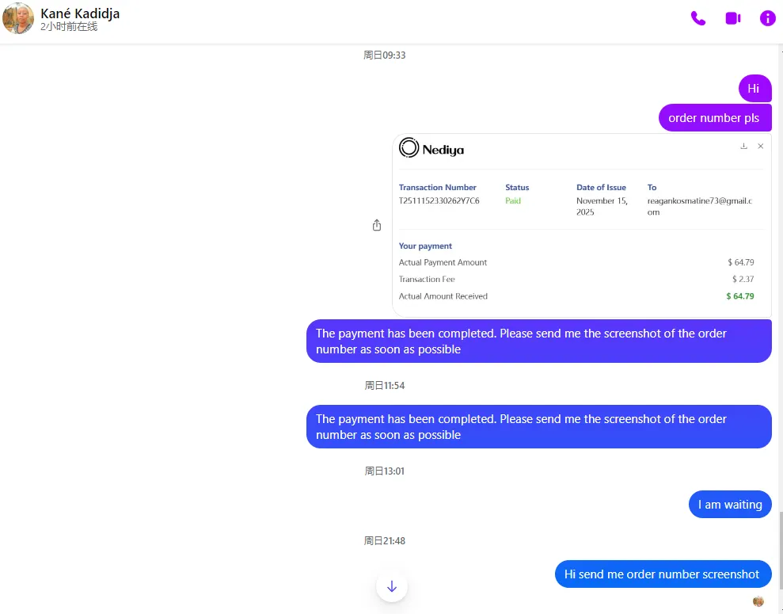Click the transaction number T251115233026ZY7C6
Image resolution: width=783 pixels, height=614 pixels.
click(x=439, y=201)
